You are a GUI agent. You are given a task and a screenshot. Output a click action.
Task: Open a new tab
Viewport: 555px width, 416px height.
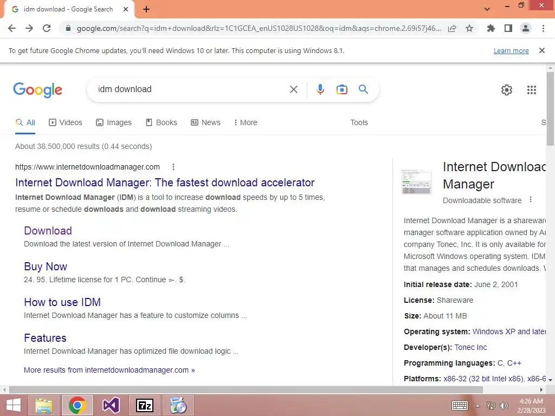(146, 10)
